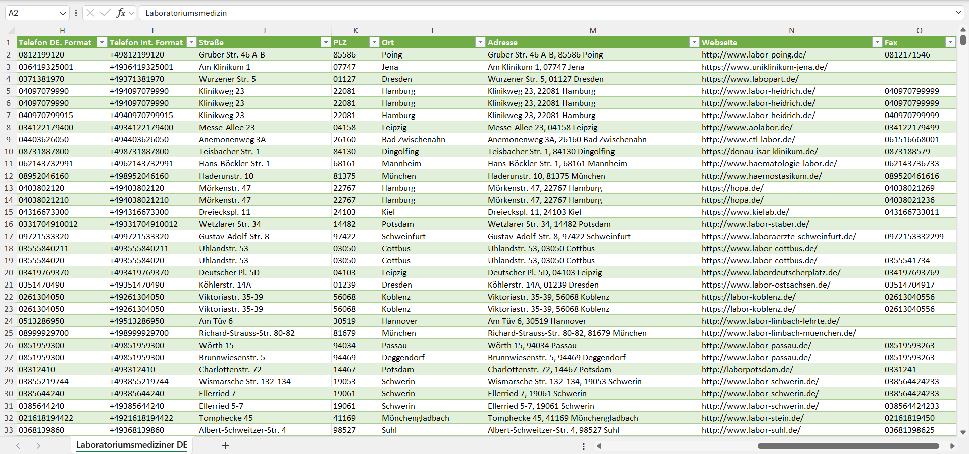Click the previous sheet navigation arrow
Viewport: 969px width, 454px height.
18,446
